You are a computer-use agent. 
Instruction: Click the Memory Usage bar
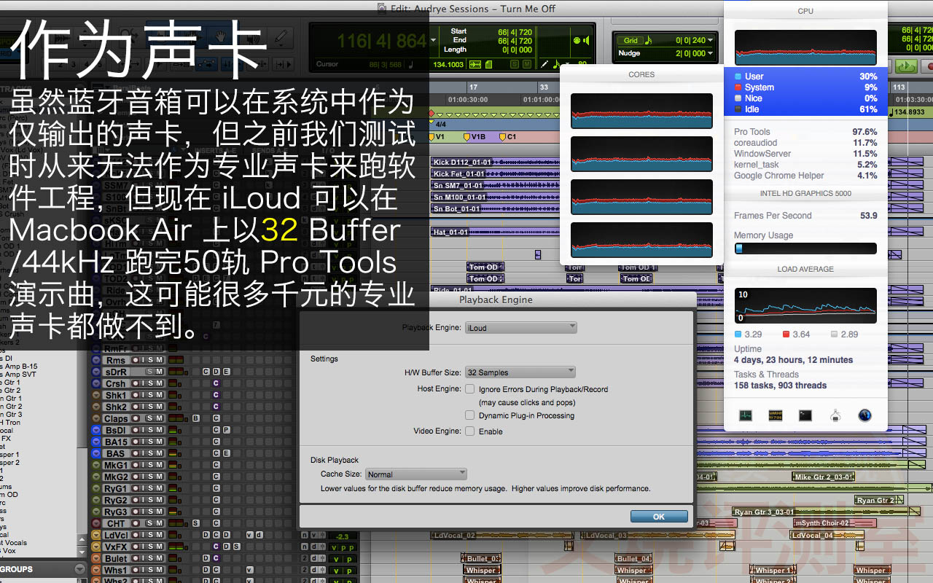[x=805, y=249]
